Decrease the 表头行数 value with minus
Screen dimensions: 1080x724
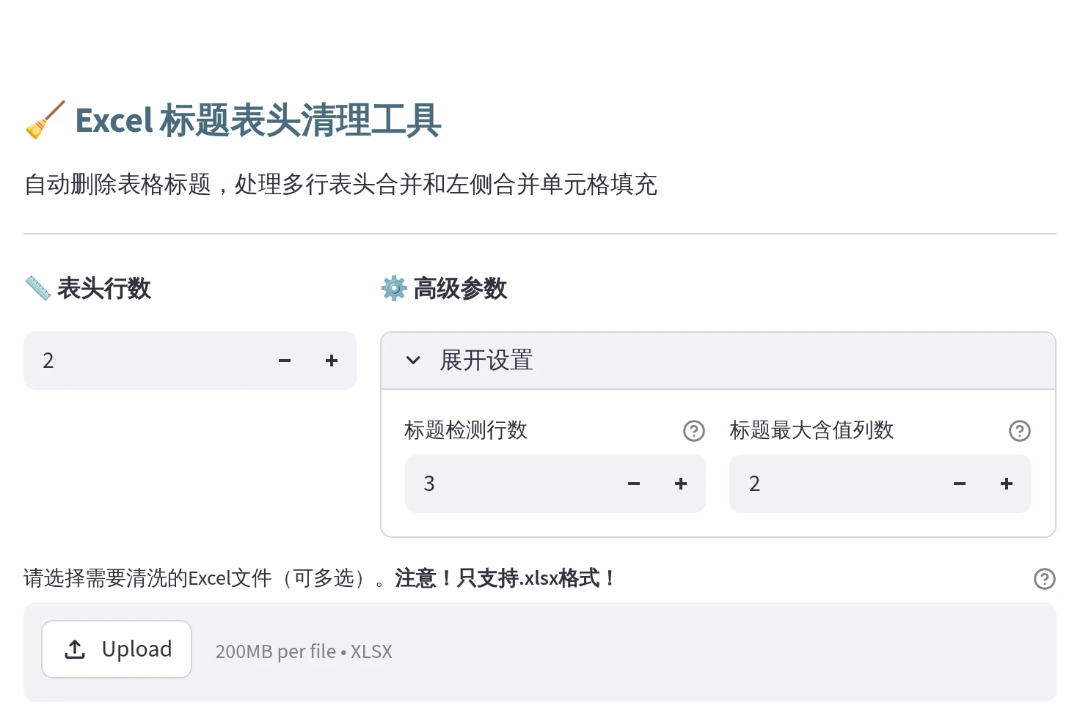coord(285,361)
